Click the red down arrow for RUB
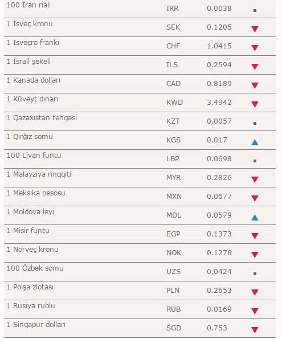The image size is (282, 339). (x=255, y=311)
